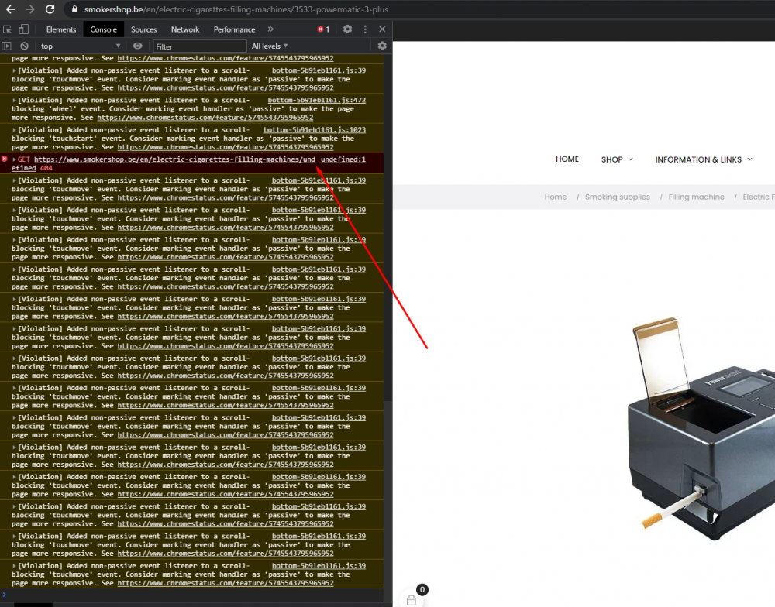Click the browser back arrow
Image resolution: width=775 pixels, height=607 pixels.
11,10
